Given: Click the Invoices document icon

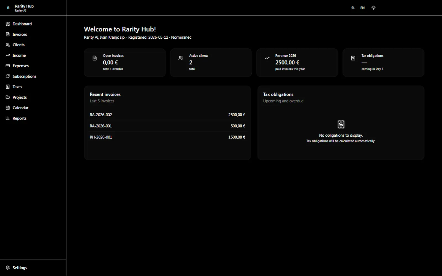Looking at the screenshot, I should [x=8, y=34].
